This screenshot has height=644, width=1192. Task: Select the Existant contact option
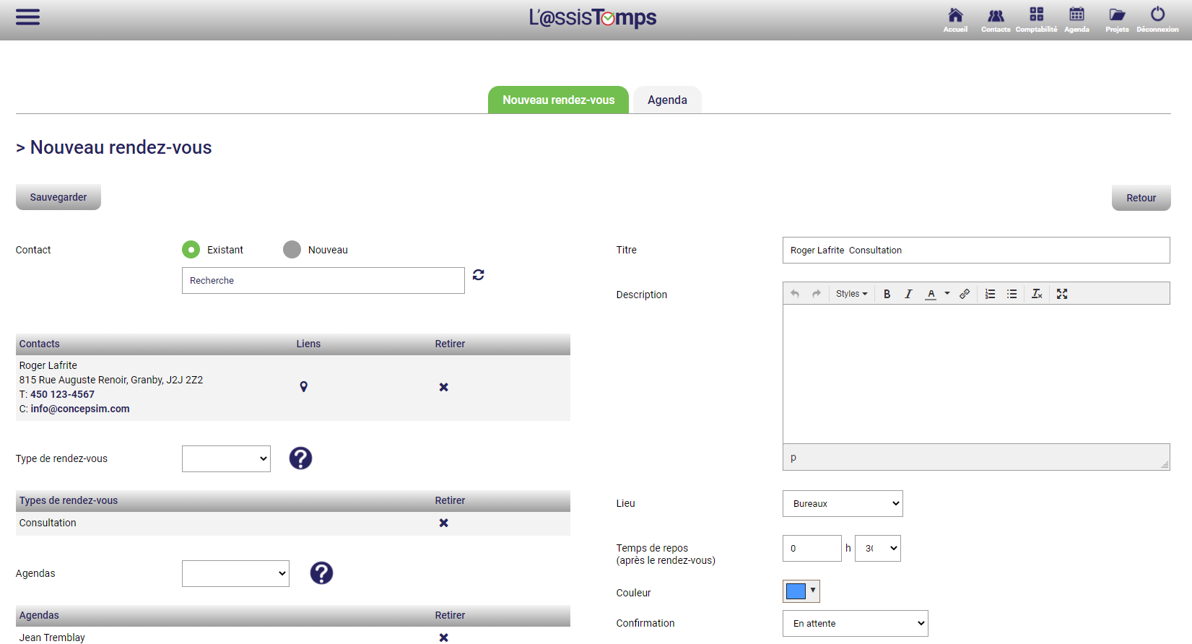tap(191, 250)
